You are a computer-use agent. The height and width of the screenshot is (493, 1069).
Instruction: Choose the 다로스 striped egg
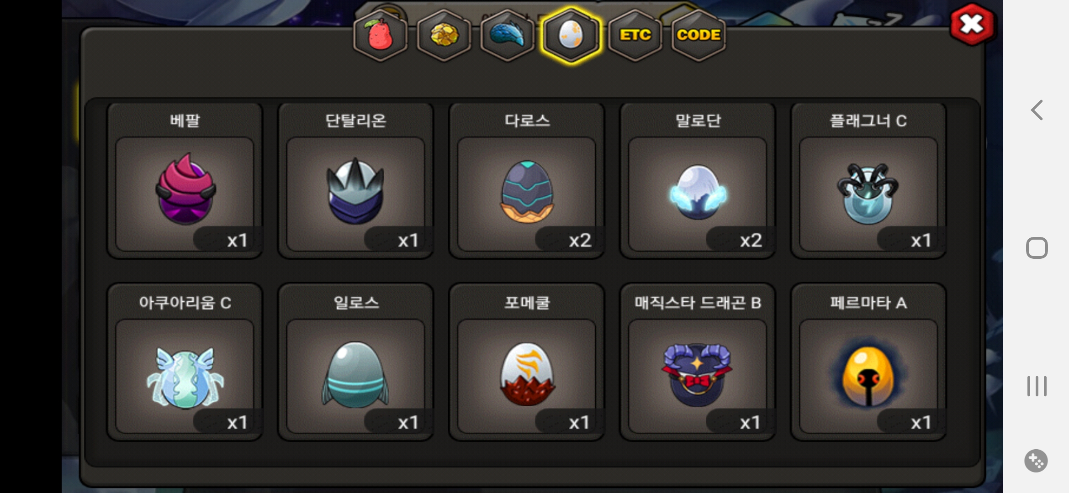coord(527,181)
